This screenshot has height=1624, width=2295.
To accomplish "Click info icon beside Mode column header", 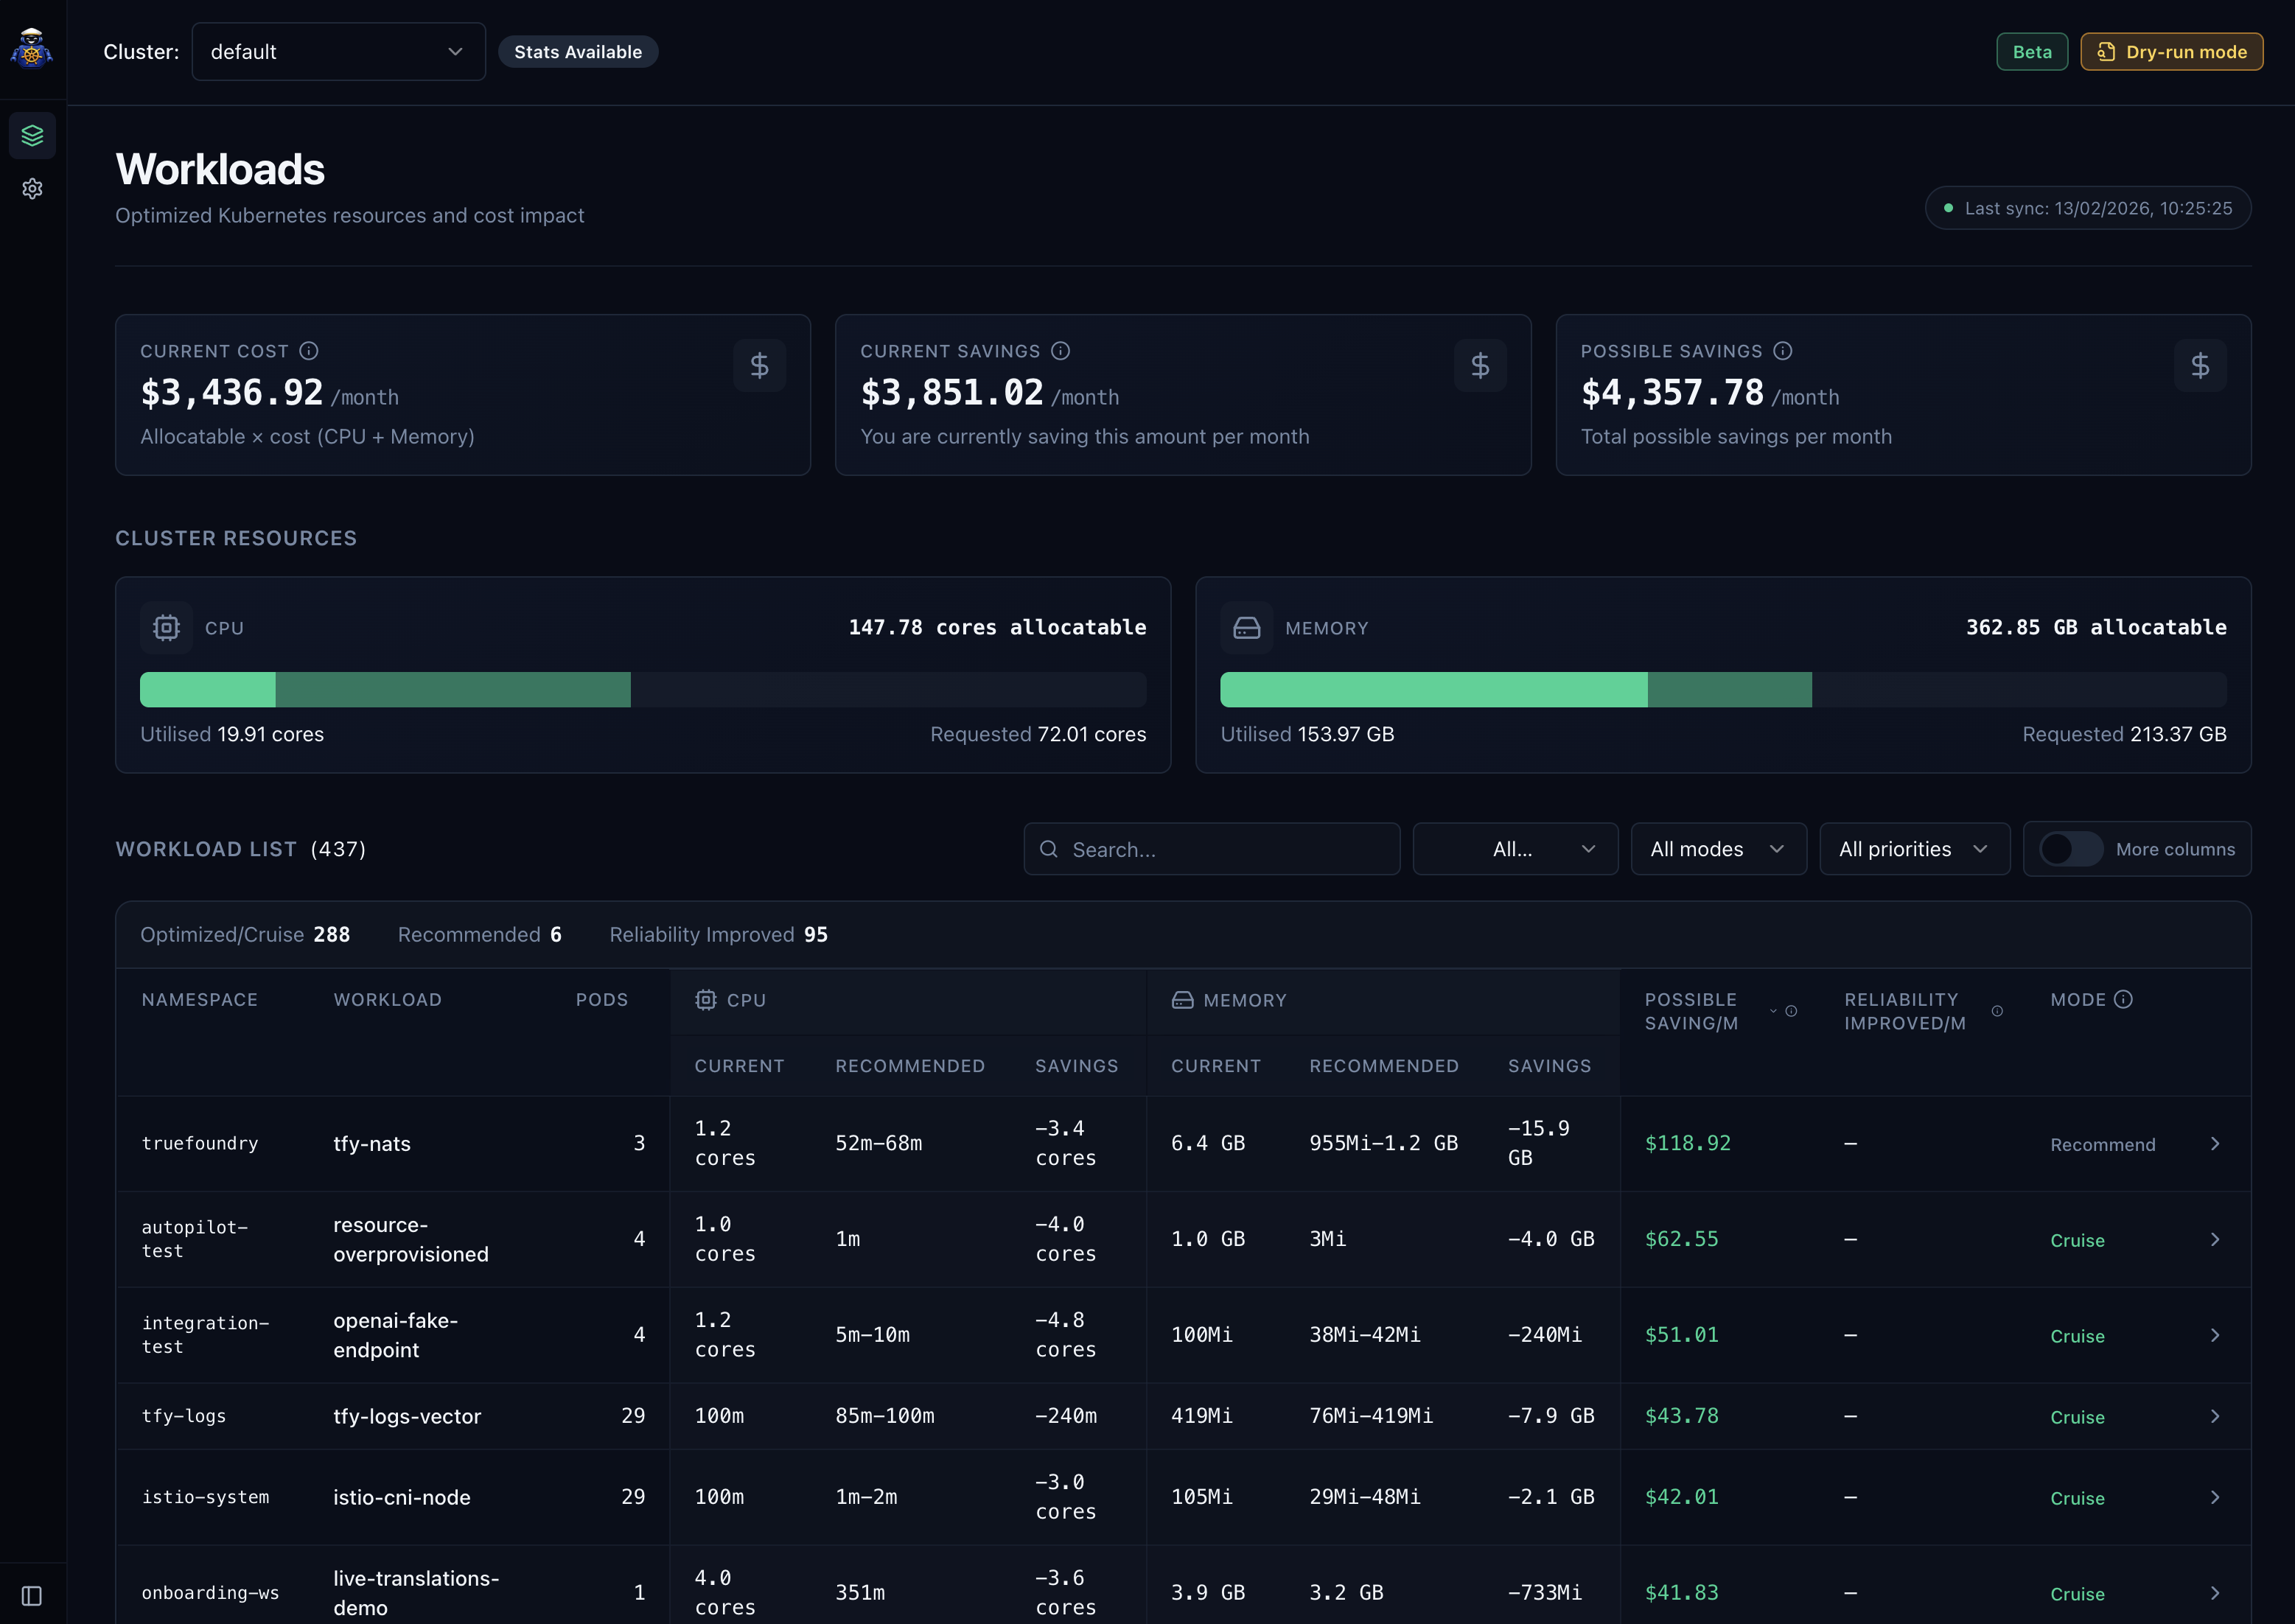I will [x=2124, y=999].
